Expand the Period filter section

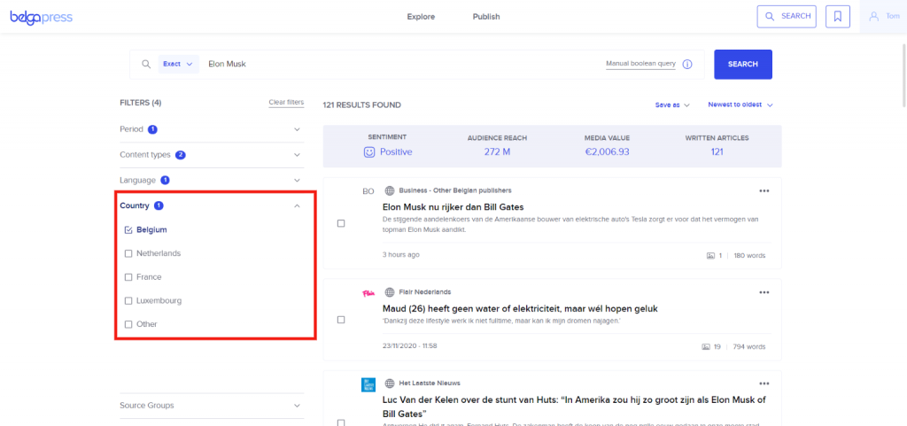pos(212,129)
